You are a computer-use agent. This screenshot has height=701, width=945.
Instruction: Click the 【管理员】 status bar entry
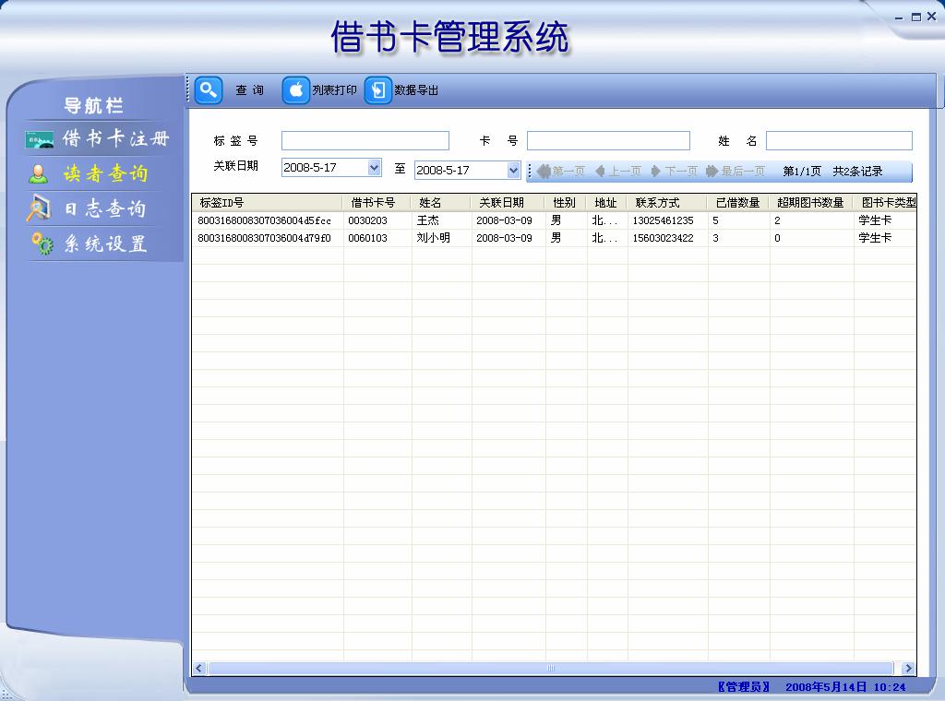[744, 686]
